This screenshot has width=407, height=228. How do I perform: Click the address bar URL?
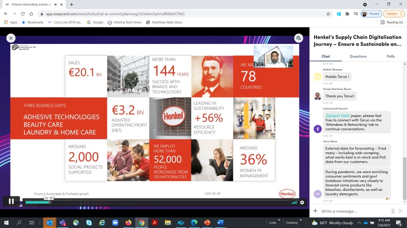pos(115,14)
